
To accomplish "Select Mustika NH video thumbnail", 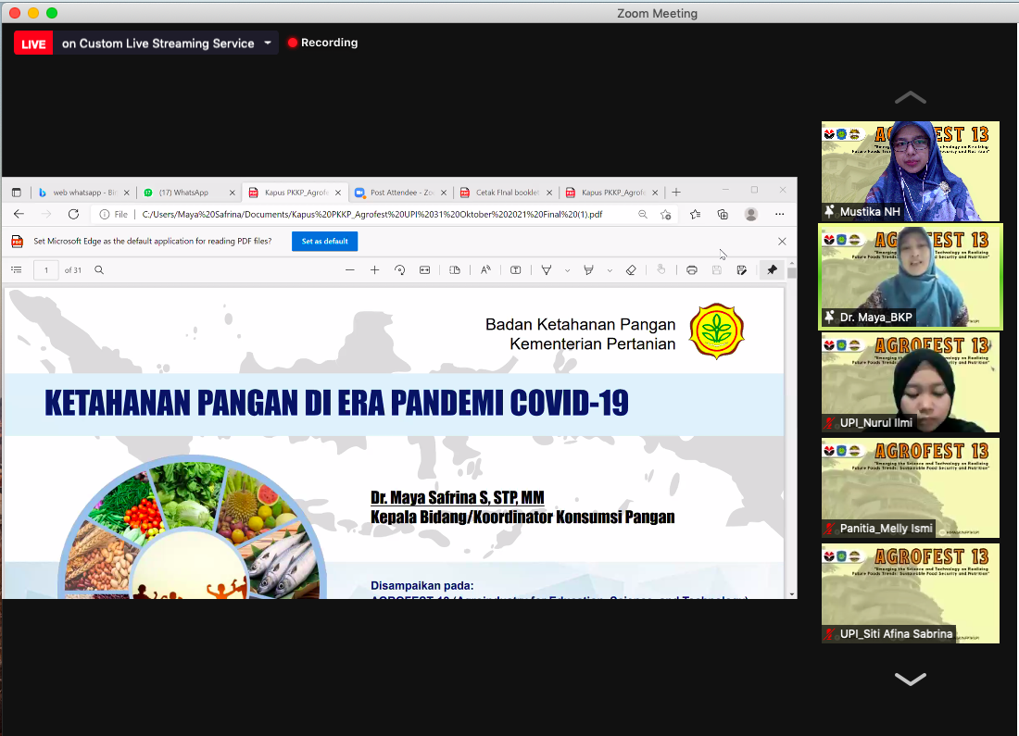I will click(910, 171).
